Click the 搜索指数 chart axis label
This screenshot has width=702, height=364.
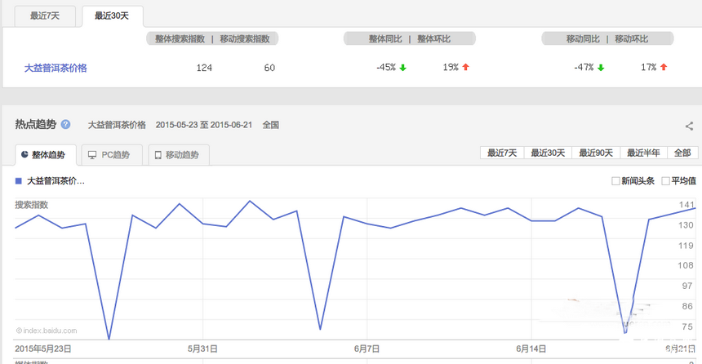coord(31,205)
